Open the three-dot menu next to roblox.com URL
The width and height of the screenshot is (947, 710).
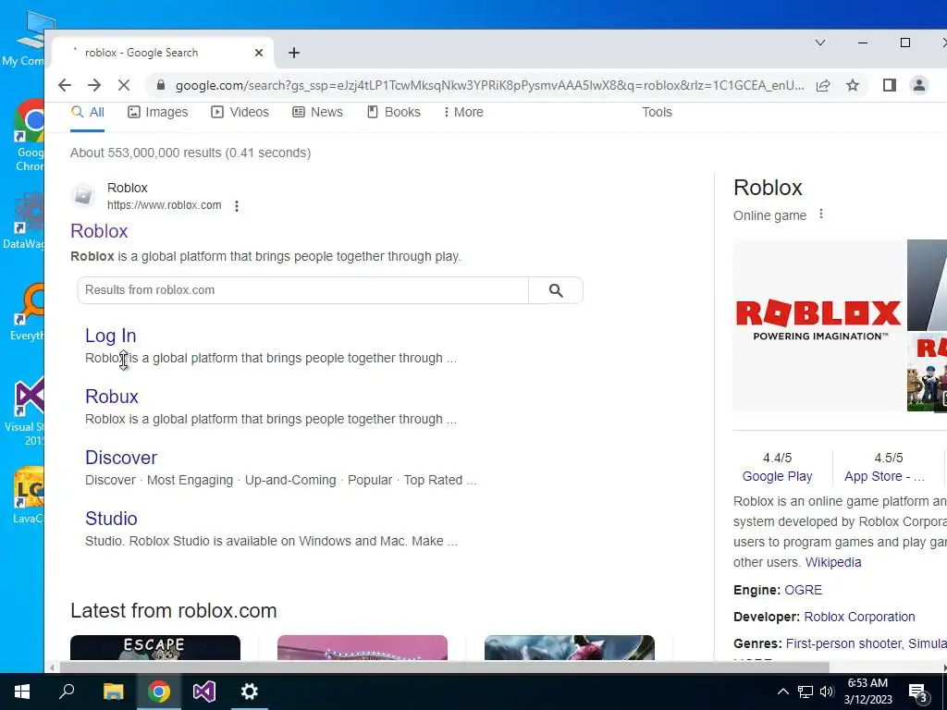point(237,206)
